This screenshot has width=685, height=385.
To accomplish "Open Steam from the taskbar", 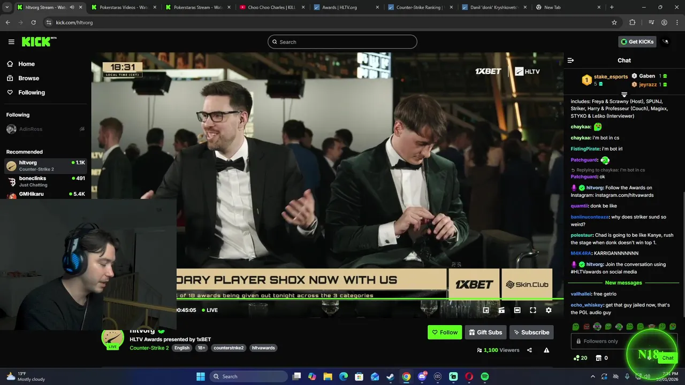I will pos(391,376).
